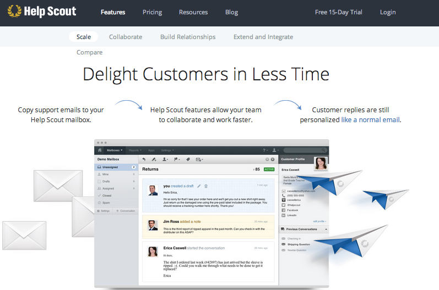
Task: Click the 'Demo Mailbox' heading
Action: 108,159
